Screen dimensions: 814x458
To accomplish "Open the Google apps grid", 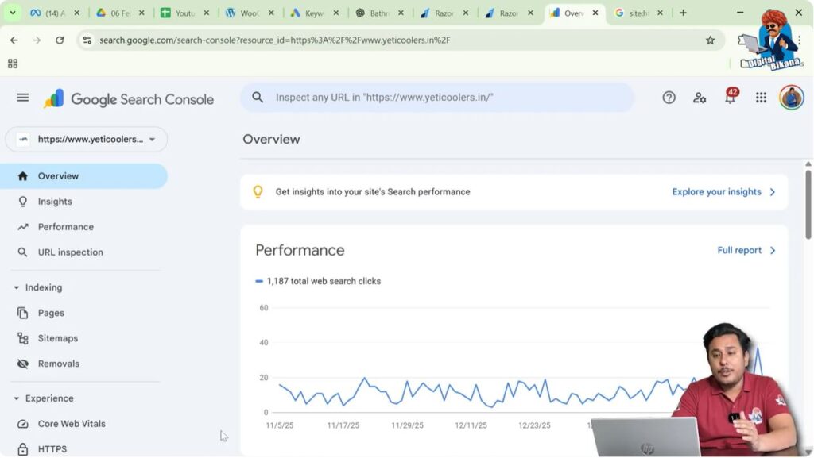I will tap(761, 98).
